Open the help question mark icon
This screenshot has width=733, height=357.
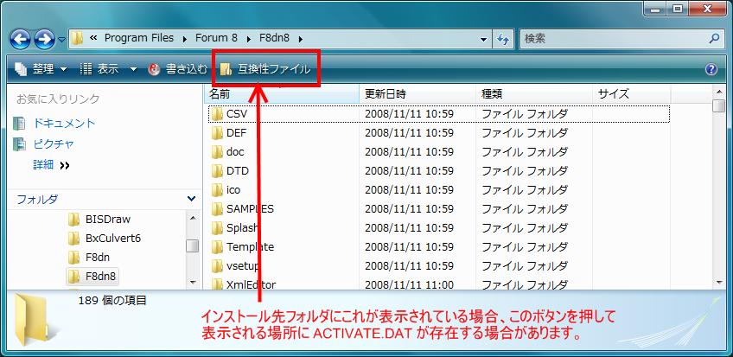point(711,70)
